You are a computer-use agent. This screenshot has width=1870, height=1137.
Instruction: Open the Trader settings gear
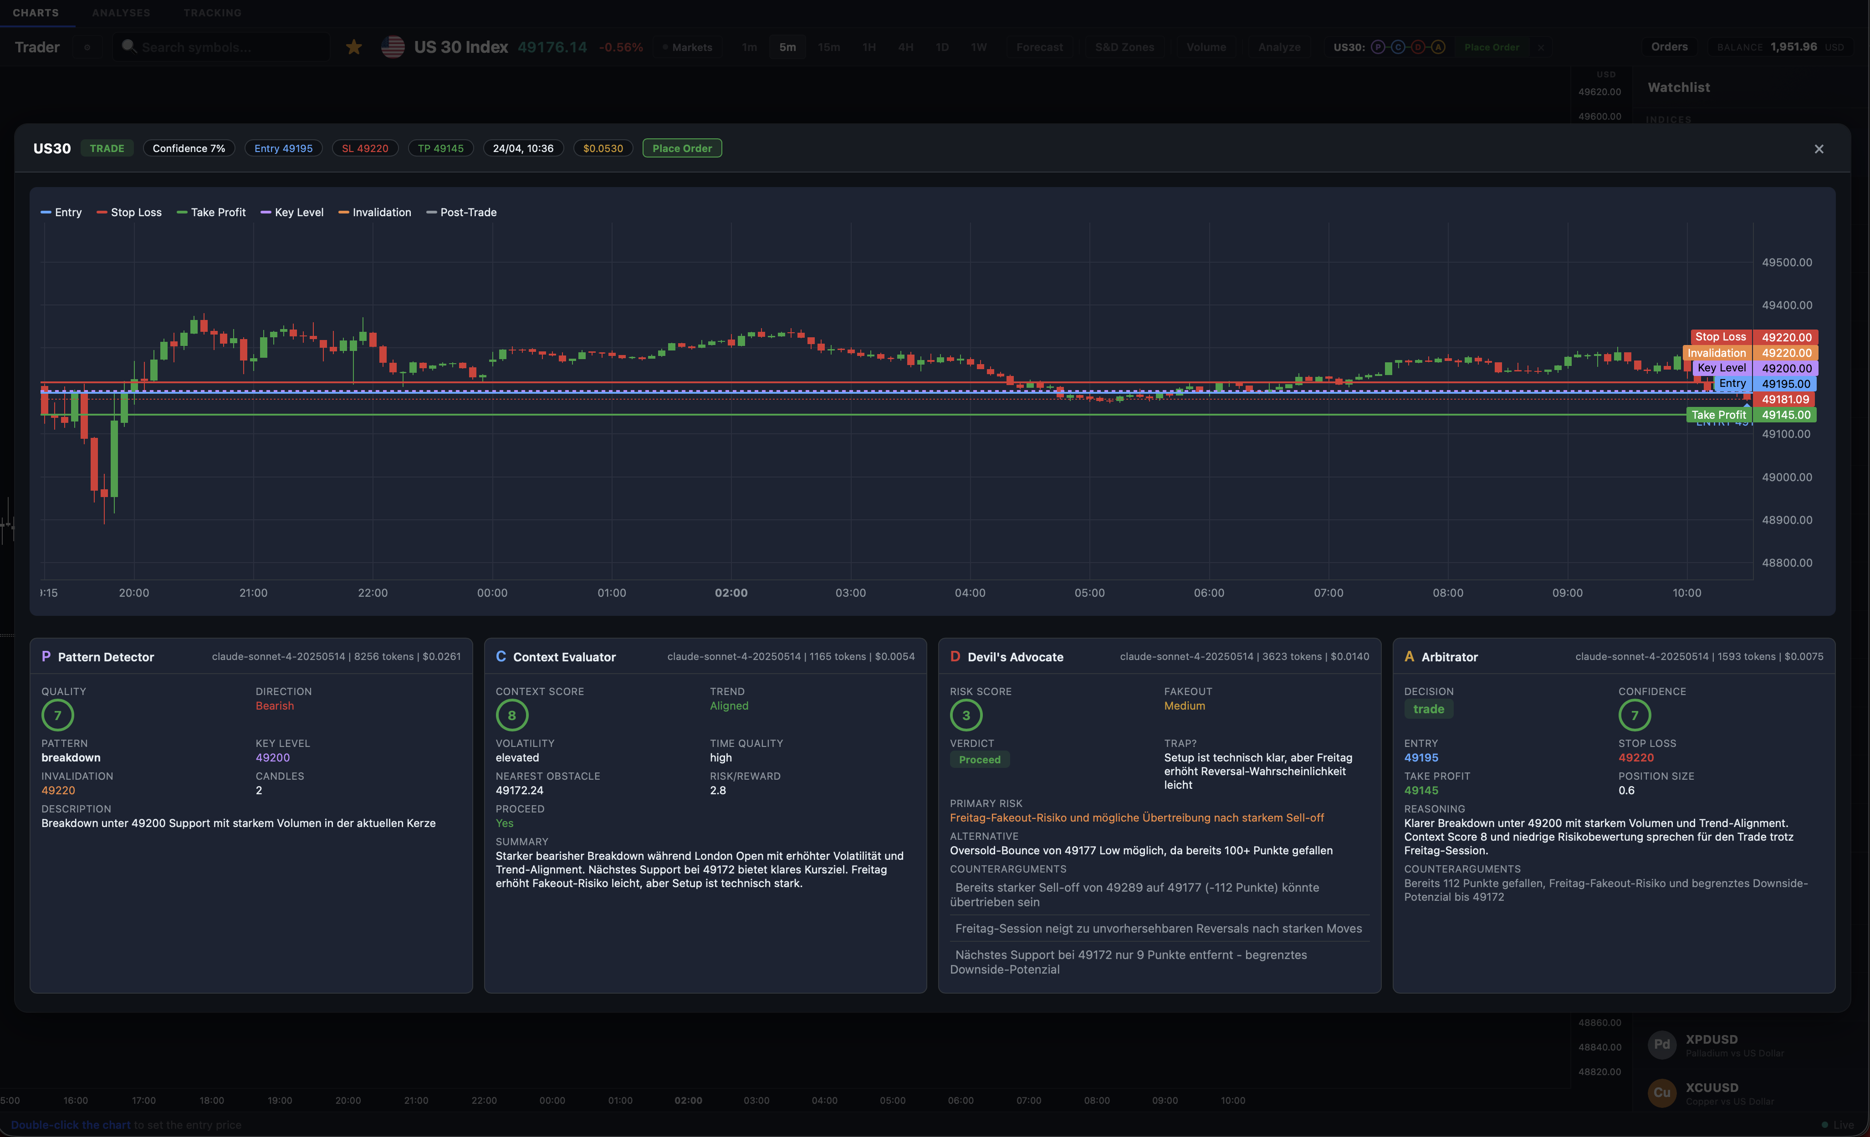[87, 47]
